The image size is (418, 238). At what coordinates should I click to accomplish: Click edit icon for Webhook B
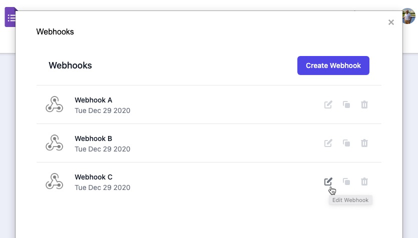click(328, 143)
